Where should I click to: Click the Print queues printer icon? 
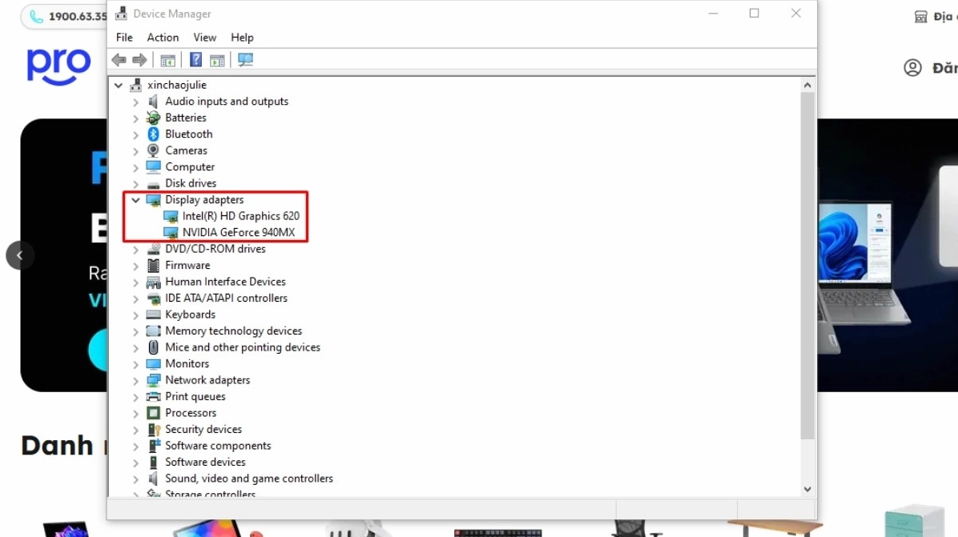[153, 397]
